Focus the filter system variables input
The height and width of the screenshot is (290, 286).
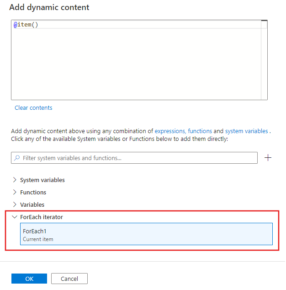tap(137, 158)
